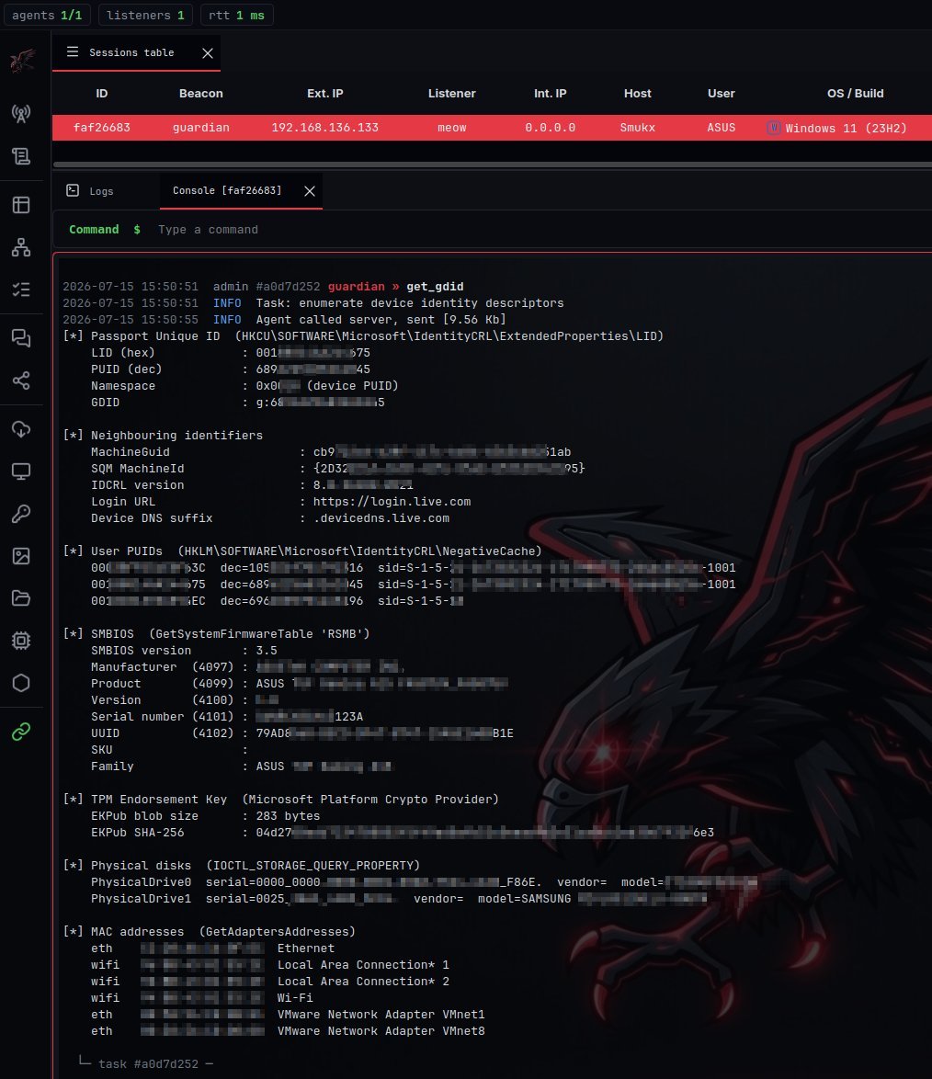932x1079 pixels.
Task: Open the listeners antenna icon in sidebar
Action: pyautogui.click(x=21, y=114)
